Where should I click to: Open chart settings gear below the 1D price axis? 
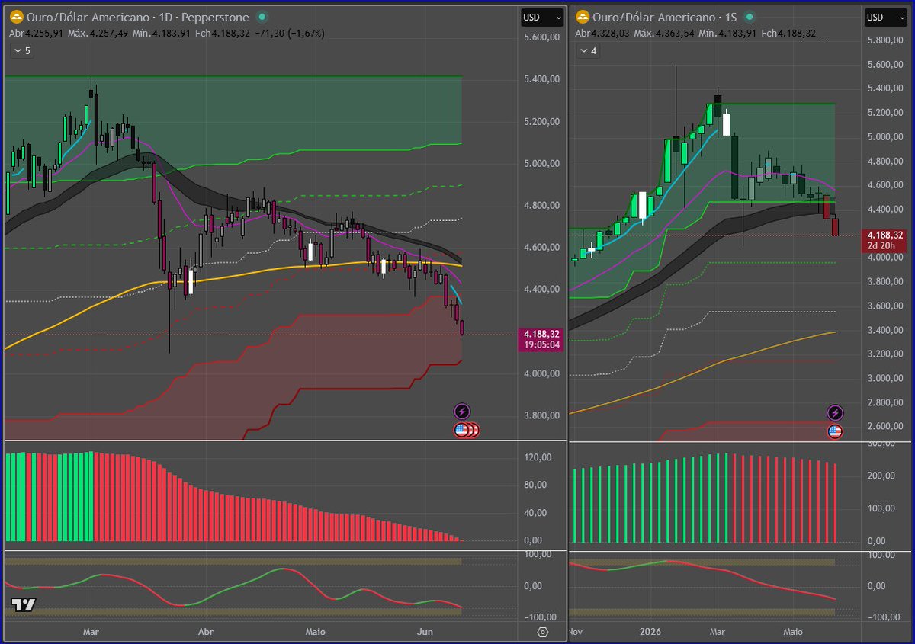pos(543,632)
